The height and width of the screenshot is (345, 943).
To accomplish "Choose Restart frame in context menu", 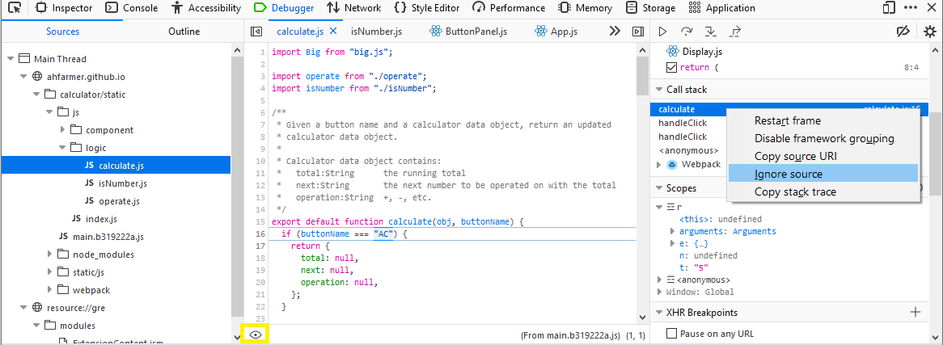I will point(787,120).
